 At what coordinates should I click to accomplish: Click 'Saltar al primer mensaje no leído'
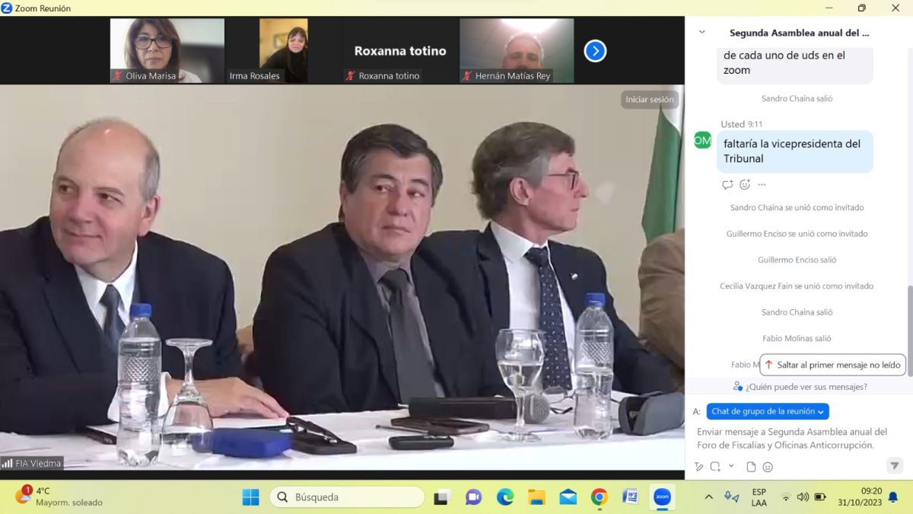pyautogui.click(x=832, y=365)
